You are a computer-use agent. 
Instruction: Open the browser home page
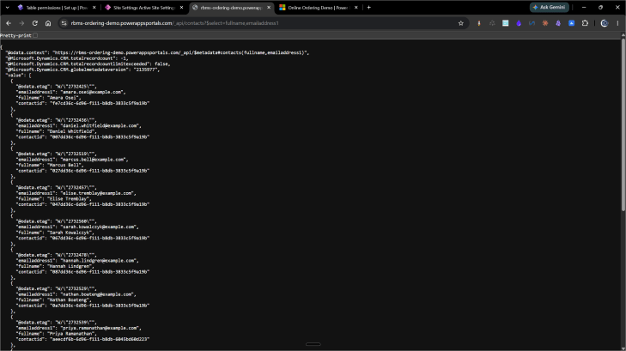coord(48,23)
